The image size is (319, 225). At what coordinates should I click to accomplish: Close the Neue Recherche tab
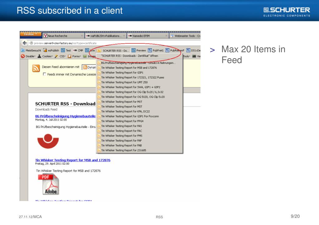(x=82, y=36)
